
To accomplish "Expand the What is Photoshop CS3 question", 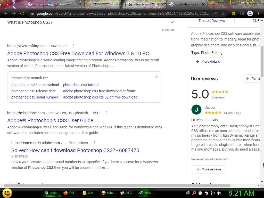I will coord(91,22).
